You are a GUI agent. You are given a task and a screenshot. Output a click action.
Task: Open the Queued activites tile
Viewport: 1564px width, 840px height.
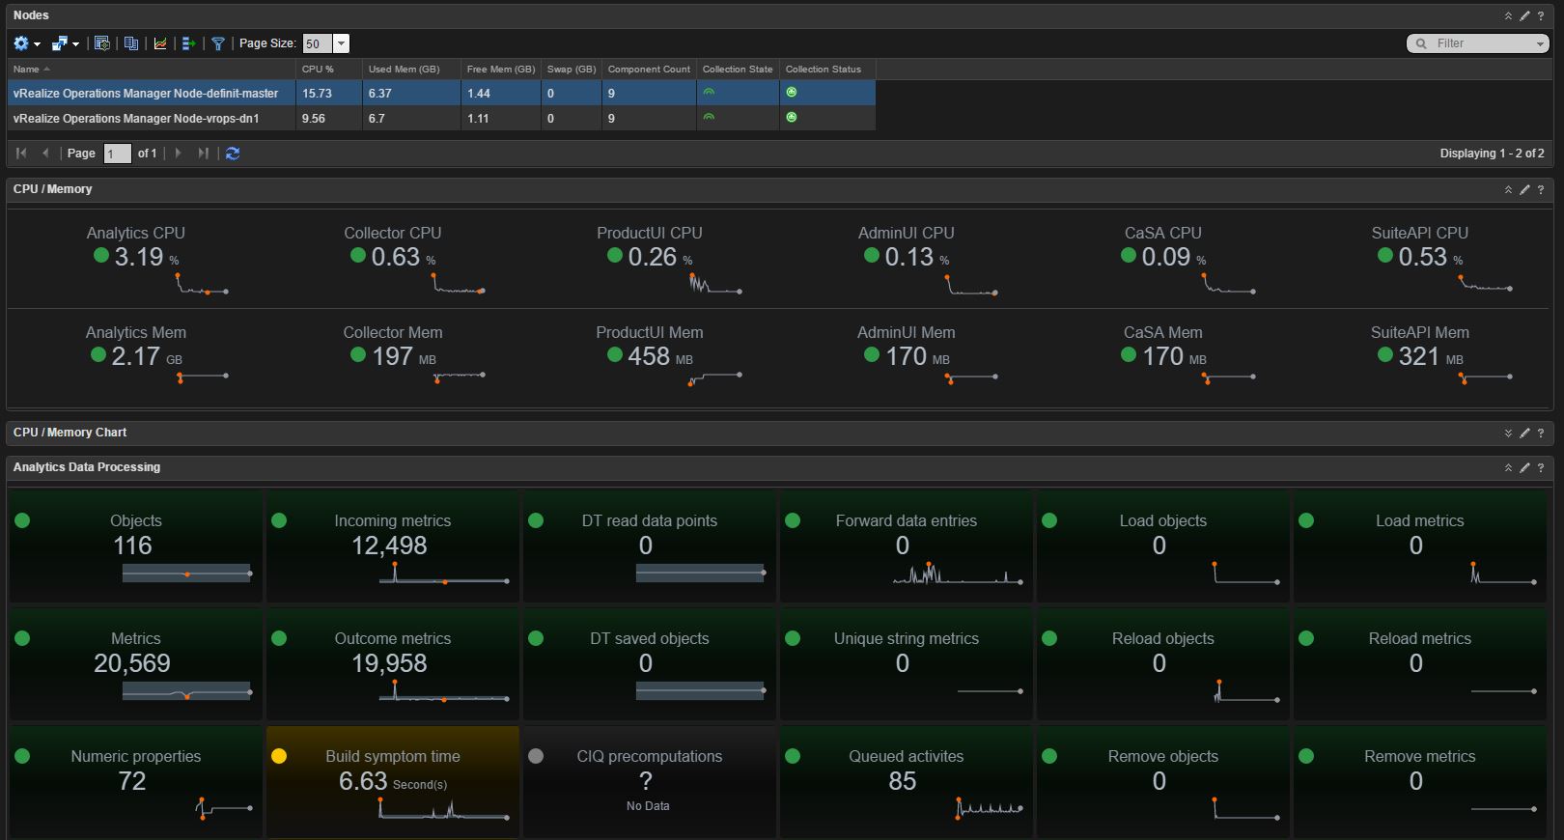point(907,782)
